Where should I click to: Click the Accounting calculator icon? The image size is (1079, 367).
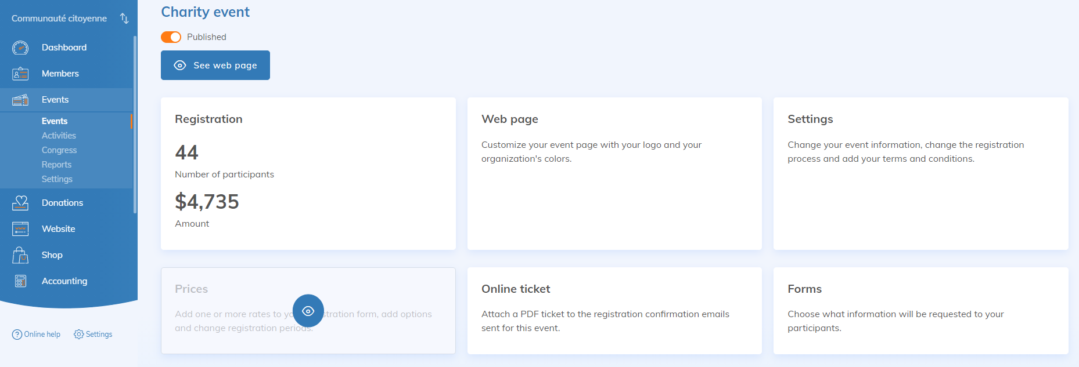20,281
